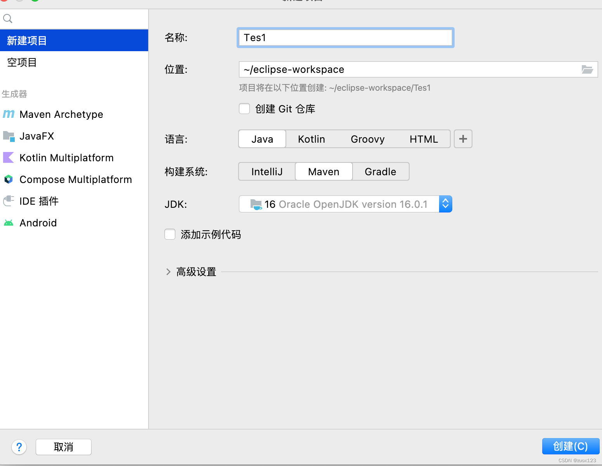Click the Compose Multiplatform hexagon icon

(x=9, y=179)
